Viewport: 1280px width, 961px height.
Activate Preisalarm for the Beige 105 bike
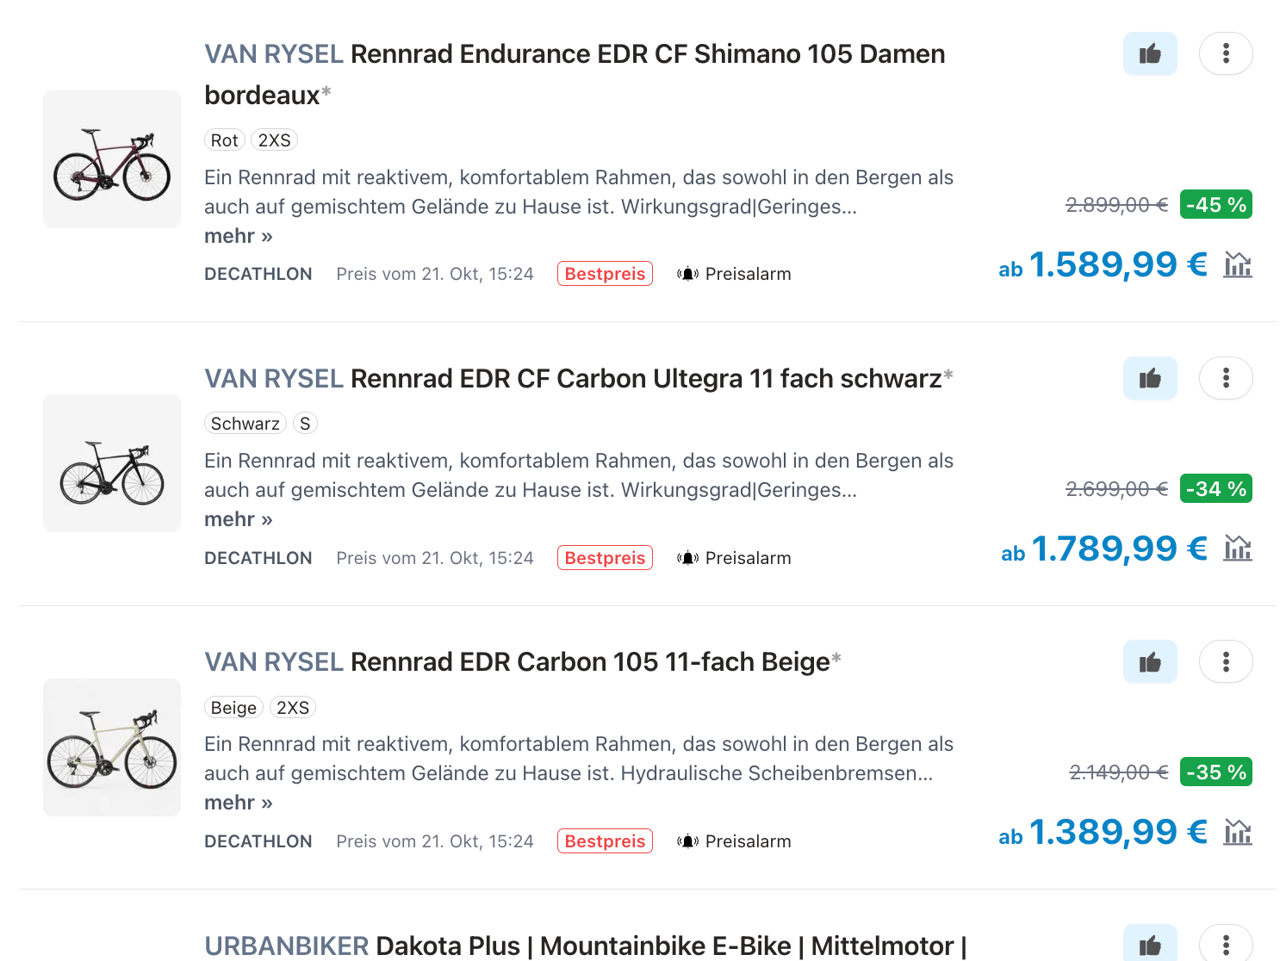click(x=734, y=841)
